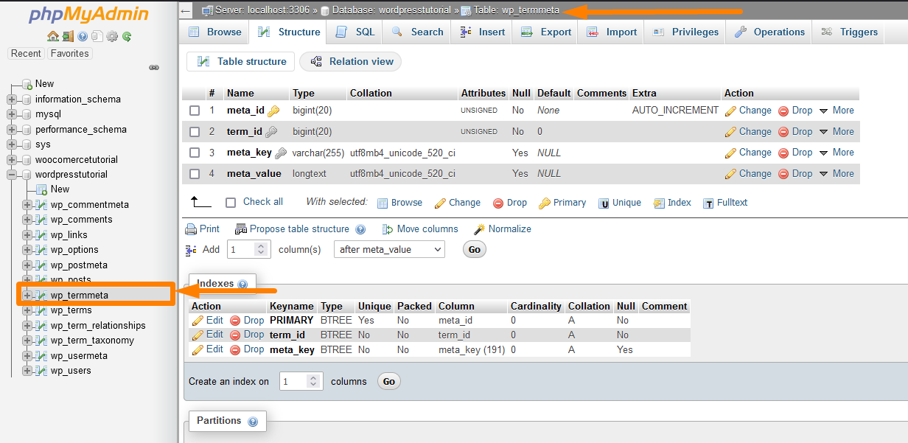Click the Propose table structure help icon

[x=360, y=229]
